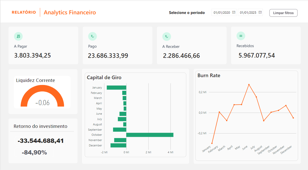The width and height of the screenshot is (308, 170).
Task: Click the 01/01/2025 date field
Action: coord(248,12)
